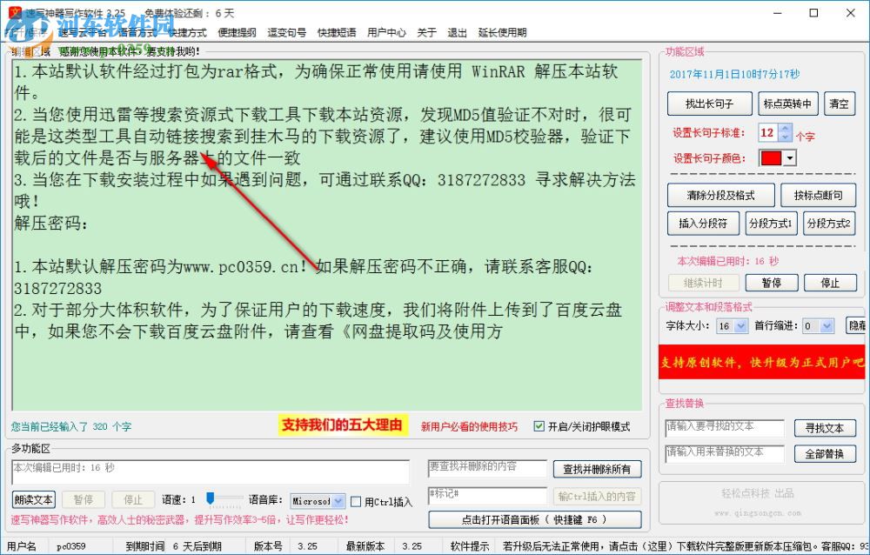
Task: Open the 字体大小 dropdown showing 16
Action: (x=733, y=326)
